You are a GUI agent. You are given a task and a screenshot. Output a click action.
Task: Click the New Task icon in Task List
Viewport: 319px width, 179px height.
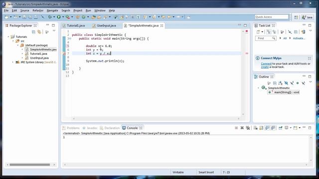click(258, 32)
